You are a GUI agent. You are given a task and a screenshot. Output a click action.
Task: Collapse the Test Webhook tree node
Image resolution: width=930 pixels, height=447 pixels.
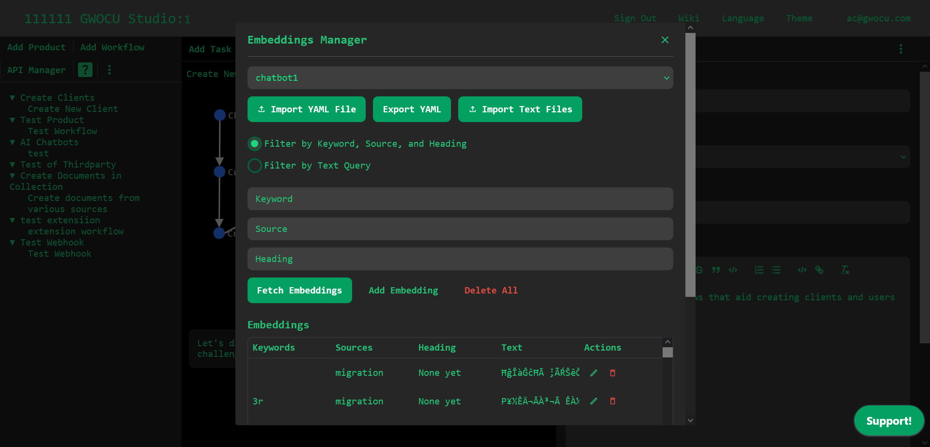click(x=13, y=243)
